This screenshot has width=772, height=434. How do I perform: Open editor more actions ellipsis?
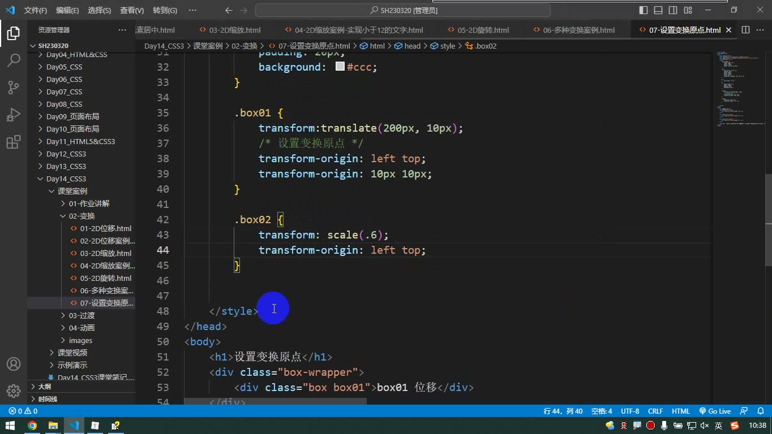pos(760,30)
